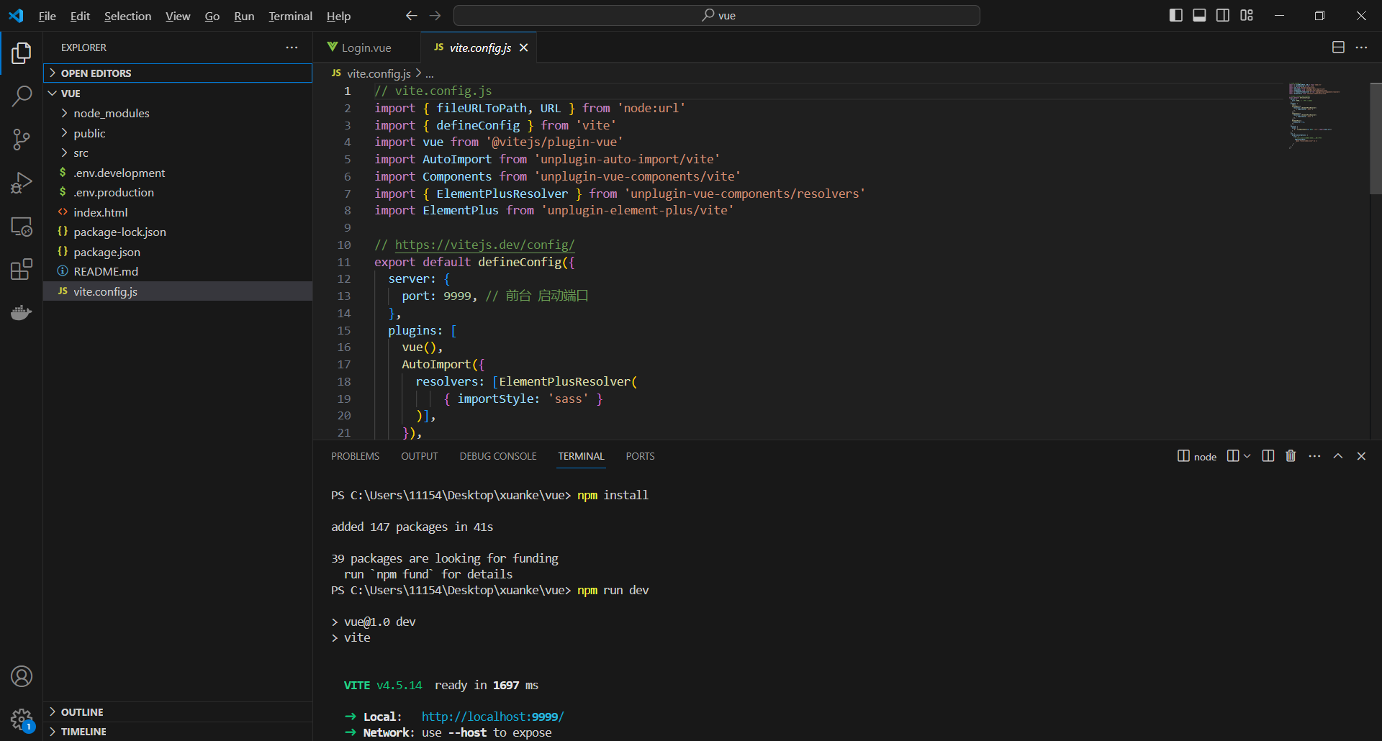Open the Go menu

pyautogui.click(x=212, y=16)
